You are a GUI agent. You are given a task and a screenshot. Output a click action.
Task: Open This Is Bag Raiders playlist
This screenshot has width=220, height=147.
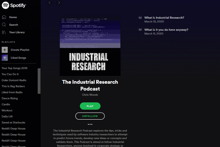click(13, 86)
